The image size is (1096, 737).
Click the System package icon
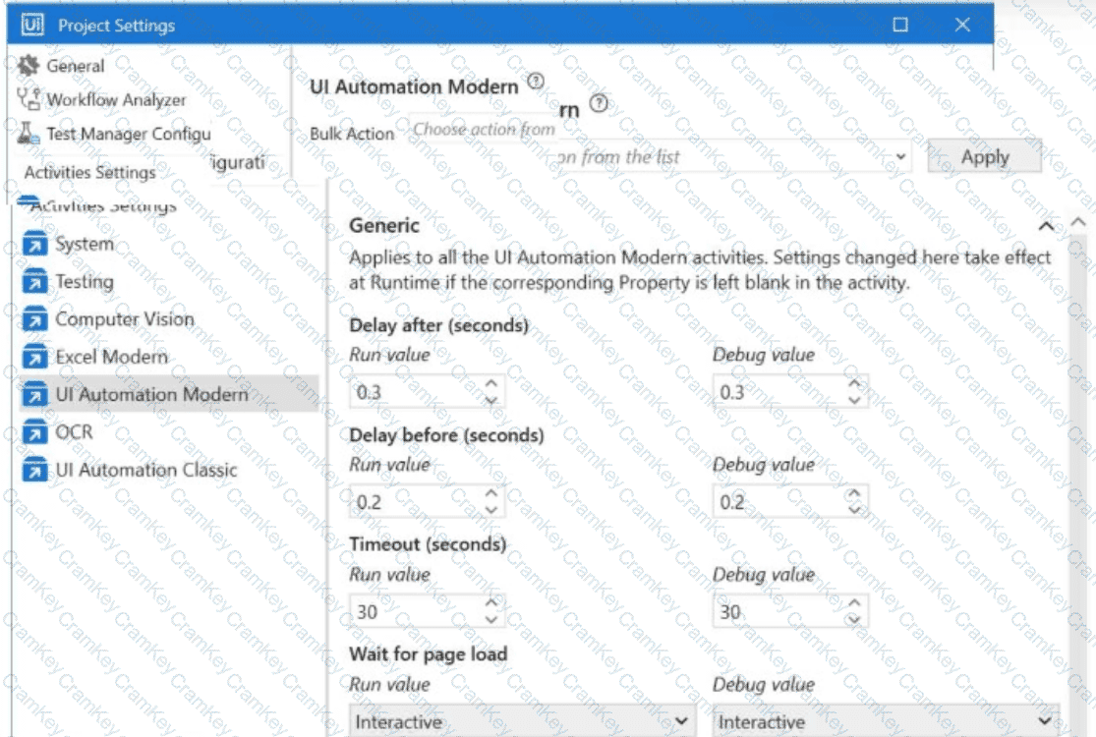(35, 244)
